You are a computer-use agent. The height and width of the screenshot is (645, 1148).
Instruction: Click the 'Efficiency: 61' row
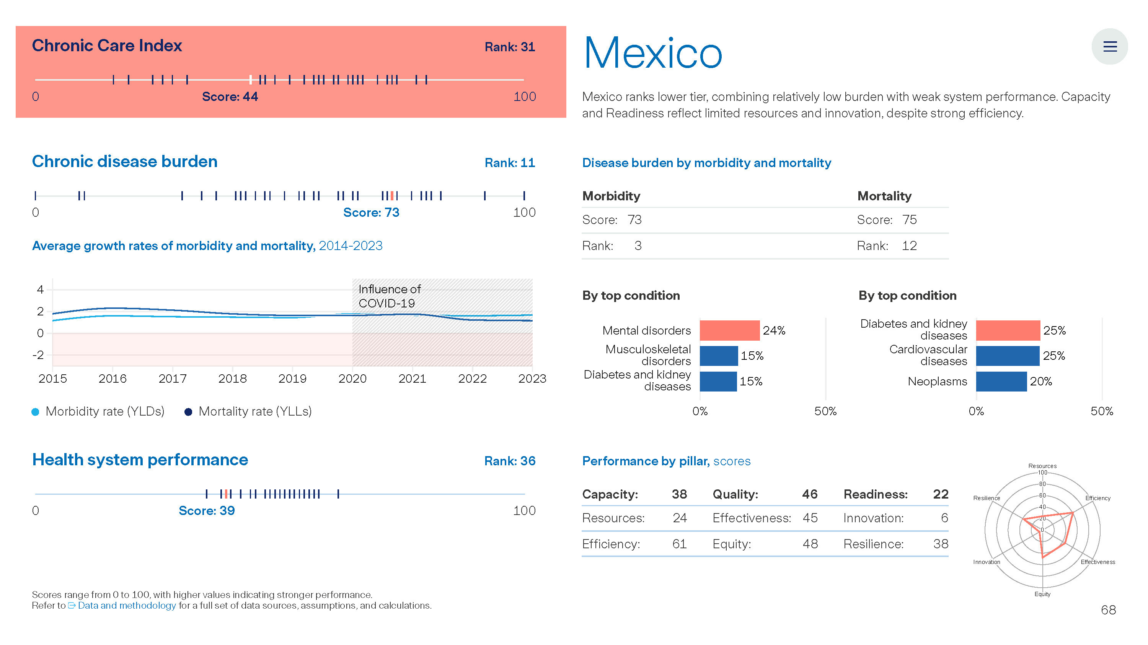634,544
